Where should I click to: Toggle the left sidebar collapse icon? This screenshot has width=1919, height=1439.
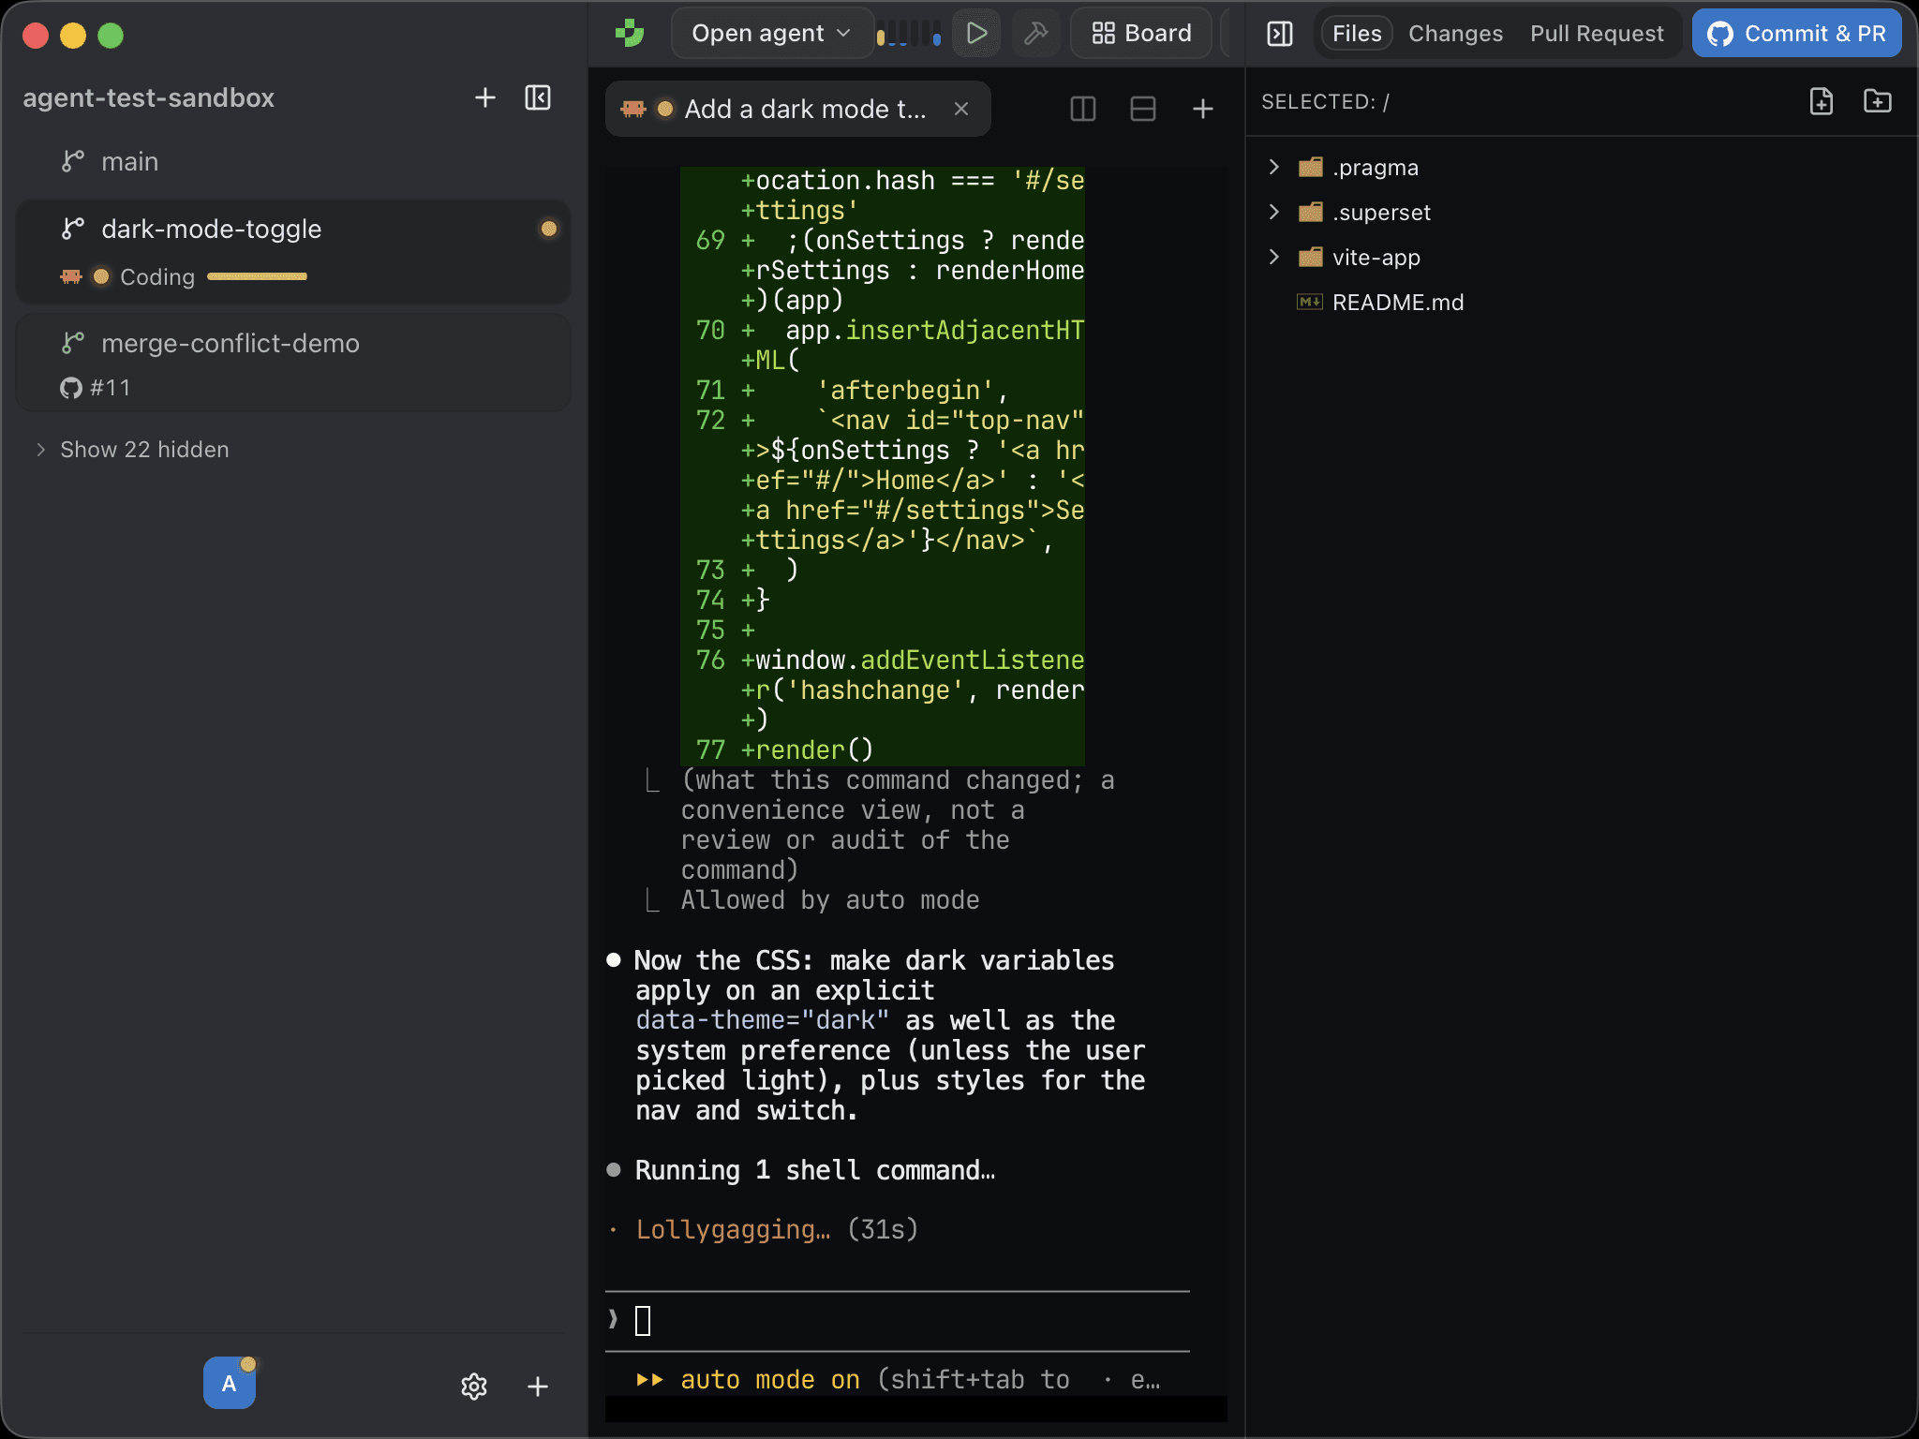tap(538, 97)
